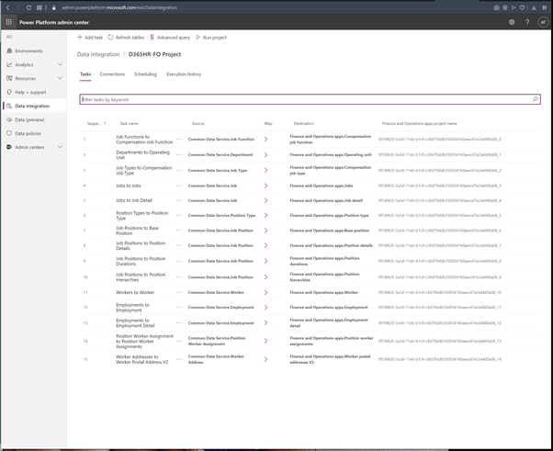
Task: Click source Common Data Service.Position Type
Action: coord(221,216)
